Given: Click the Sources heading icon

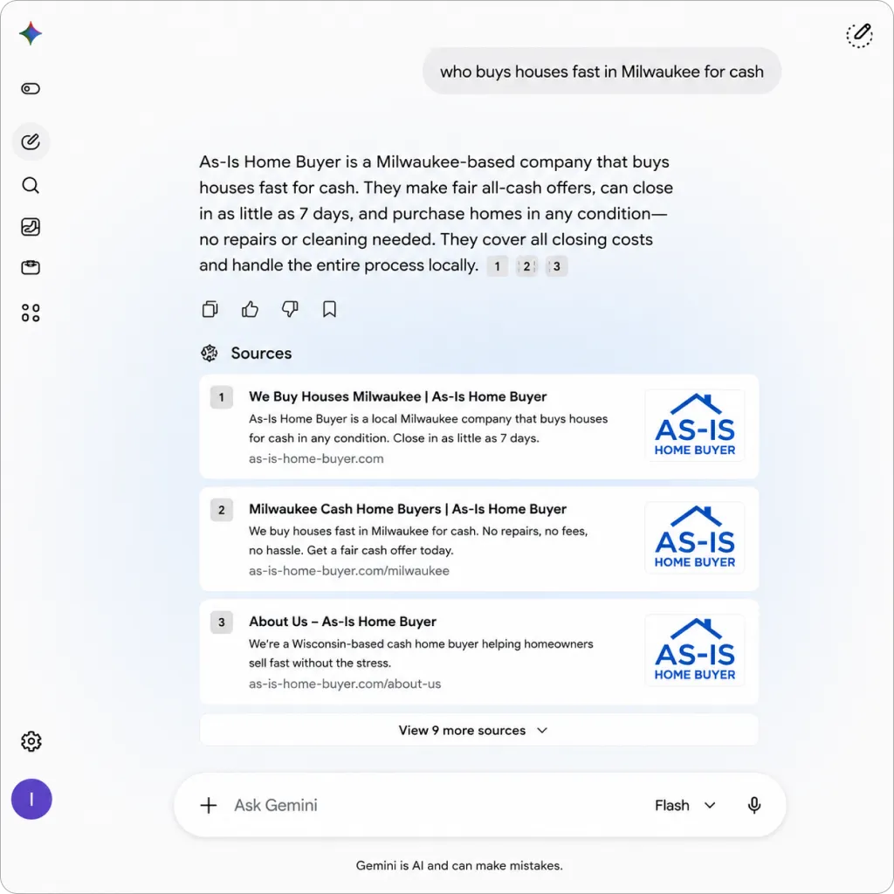Looking at the screenshot, I should 210,354.
